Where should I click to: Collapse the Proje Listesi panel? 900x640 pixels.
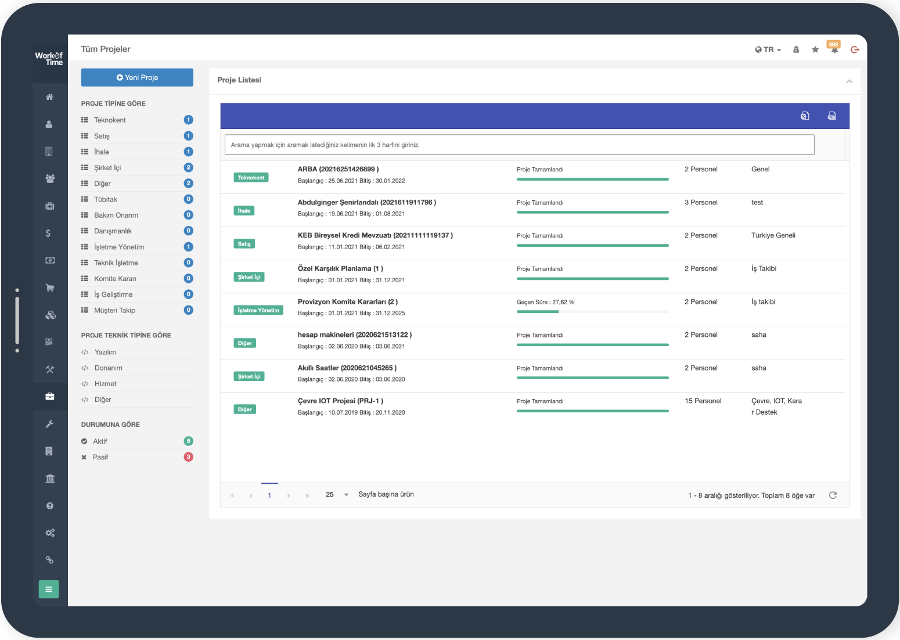[849, 81]
